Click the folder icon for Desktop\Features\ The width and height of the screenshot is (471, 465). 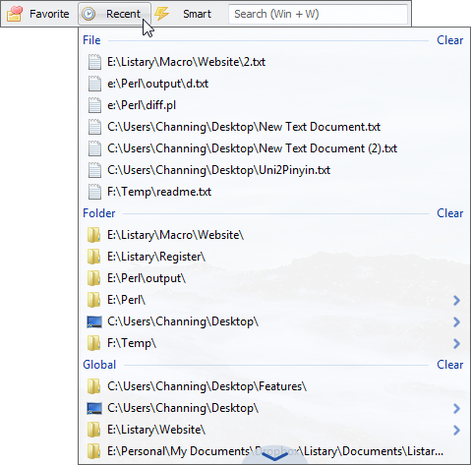93,386
